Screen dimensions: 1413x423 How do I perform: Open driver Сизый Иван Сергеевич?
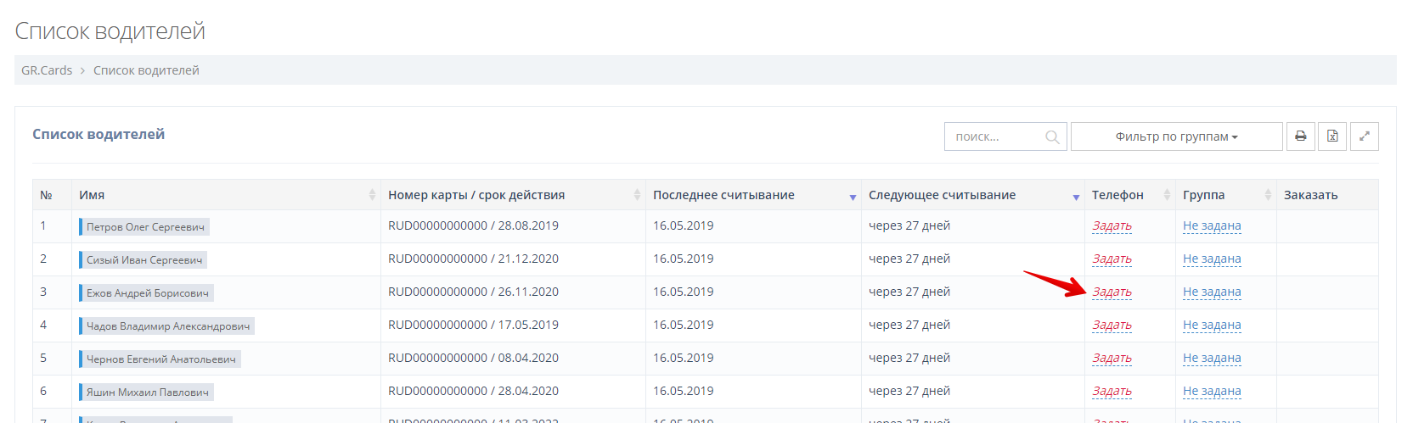tap(143, 259)
